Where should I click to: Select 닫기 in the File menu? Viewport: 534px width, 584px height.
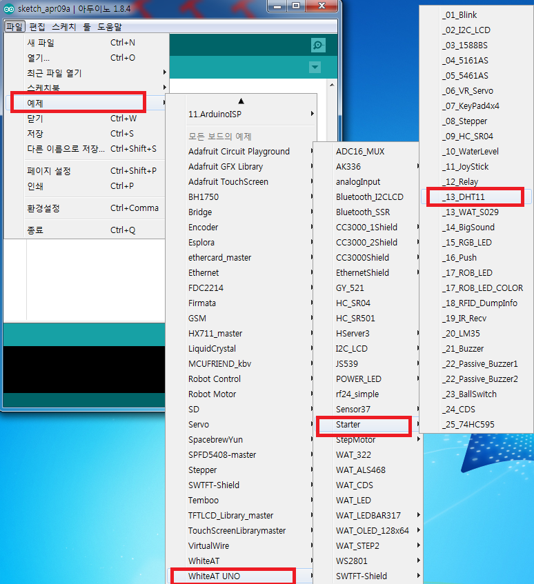[86, 119]
